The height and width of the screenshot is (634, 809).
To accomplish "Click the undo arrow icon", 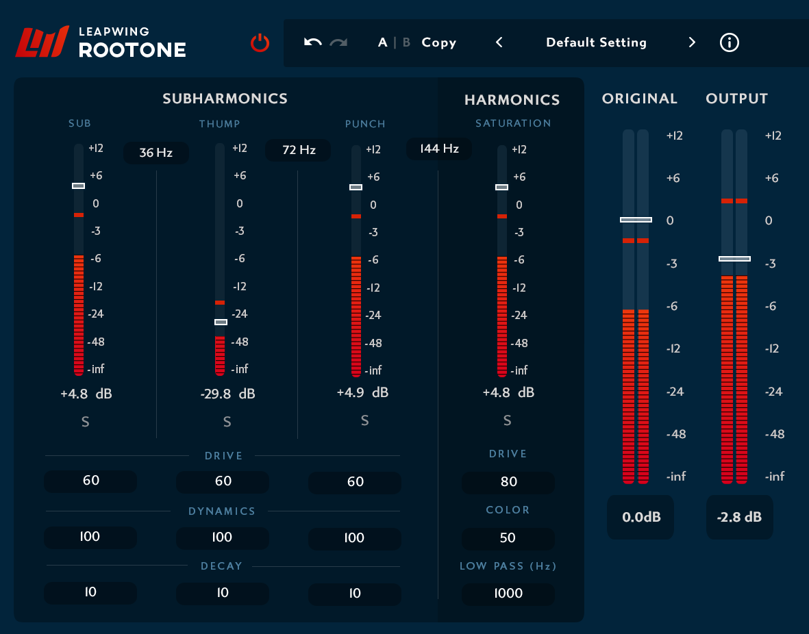I will (x=312, y=42).
